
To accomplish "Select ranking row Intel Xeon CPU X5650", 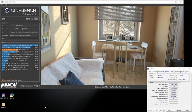I will [20, 59].
